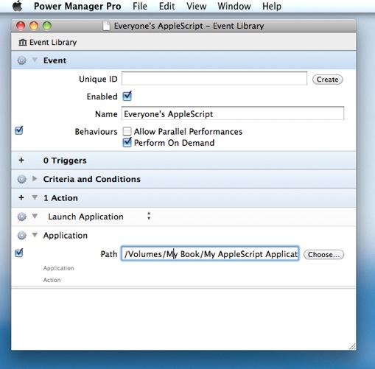
Task: Click the Path text field
Action: tap(210, 253)
